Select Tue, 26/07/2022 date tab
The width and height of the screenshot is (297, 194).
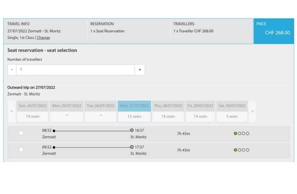tap(100, 111)
